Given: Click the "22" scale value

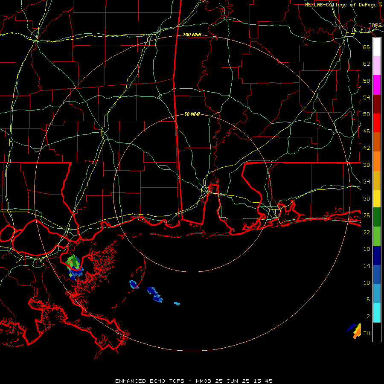Looking at the screenshot, I should click(367, 233).
